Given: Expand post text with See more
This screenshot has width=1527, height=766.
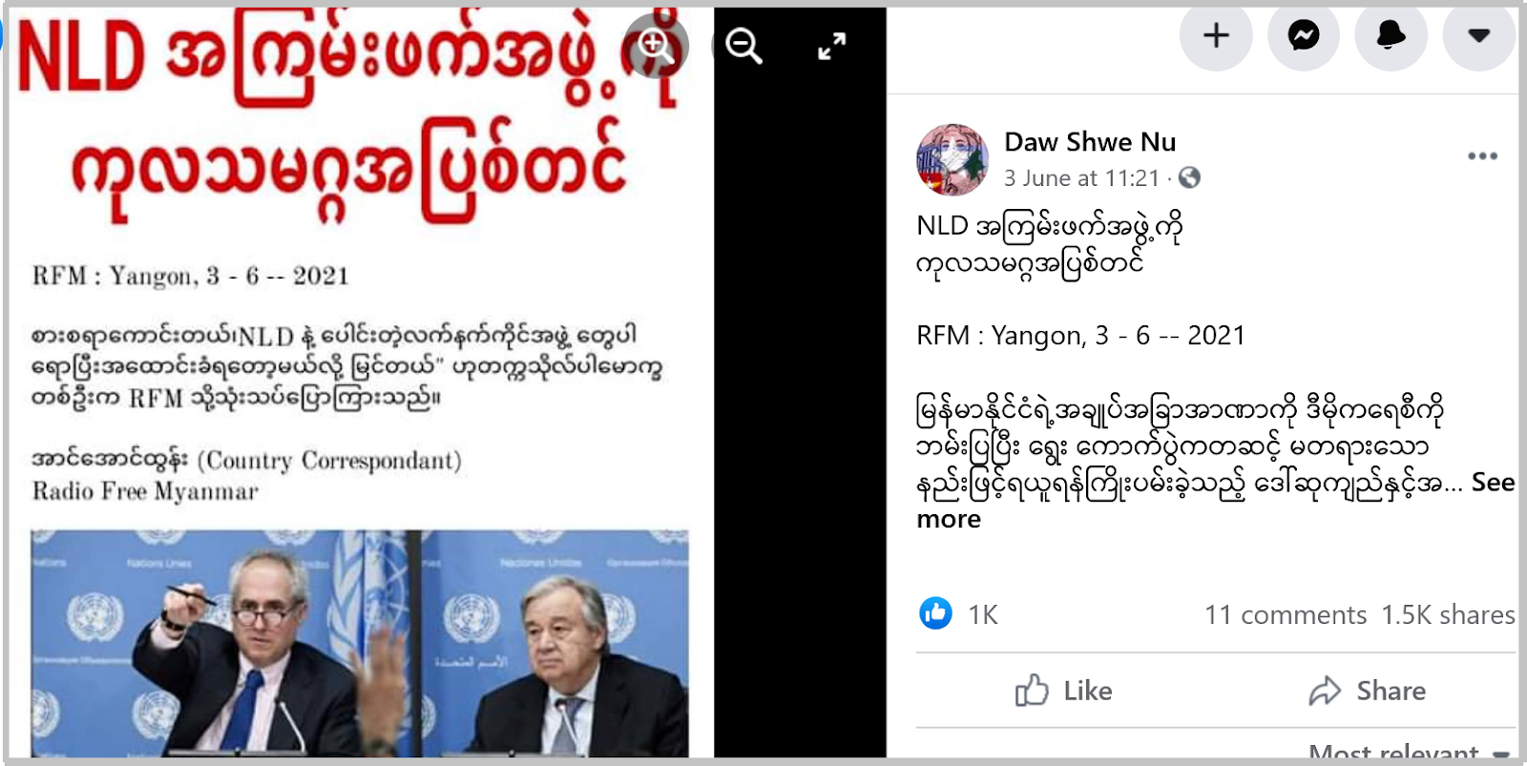Looking at the screenshot, I should 1215,501.
